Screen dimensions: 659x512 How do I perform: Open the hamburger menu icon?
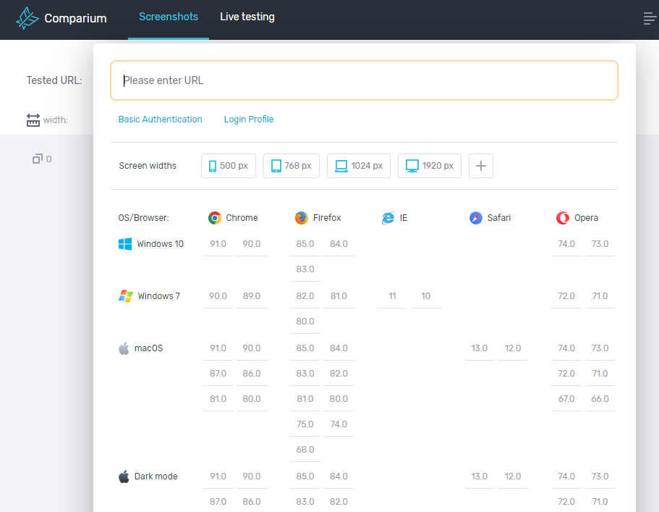650,19
